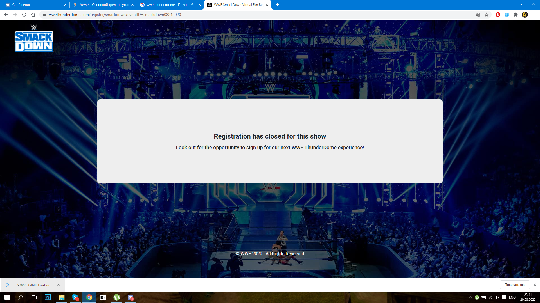The height and width of the screenshot is (303, 540).
Task: Expand options for downloaded webm file
Action: coord(58,285)
